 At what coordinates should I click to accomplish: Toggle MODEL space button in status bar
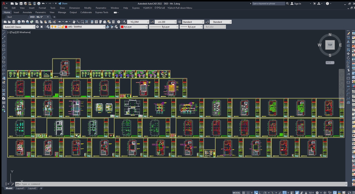(x=236, y=193)
